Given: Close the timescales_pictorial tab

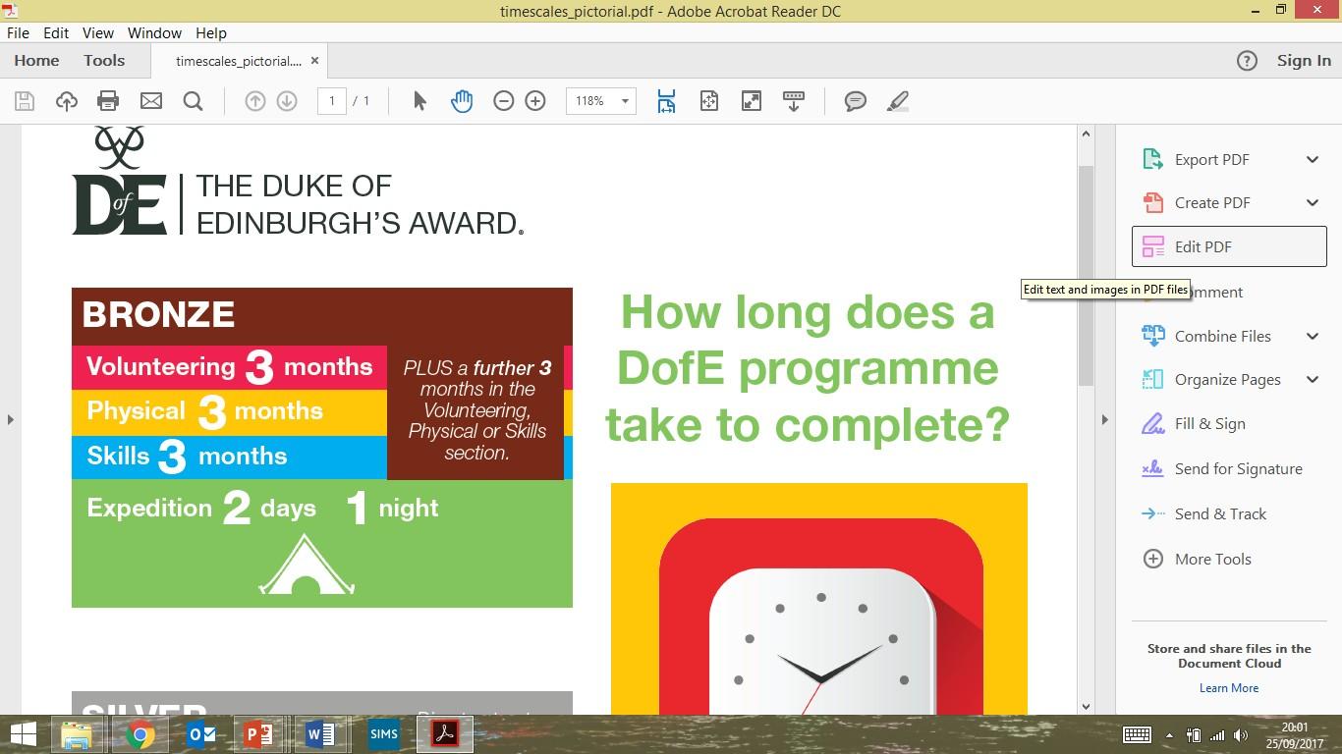Looking at the screenshot, I should click(314, 61).
